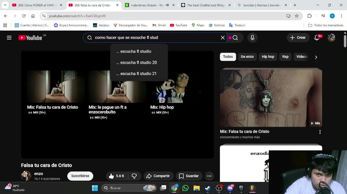This screenshot has height=194, width=347.
Task: Click the magnifier search button
Action: click(235, 38)
